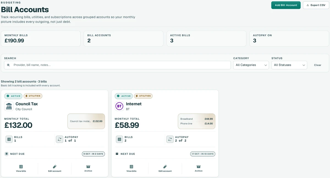Screen dimensions: 330x178
Task: Click calendar icon beside Internet Next Due
Action: click(117, 154)
